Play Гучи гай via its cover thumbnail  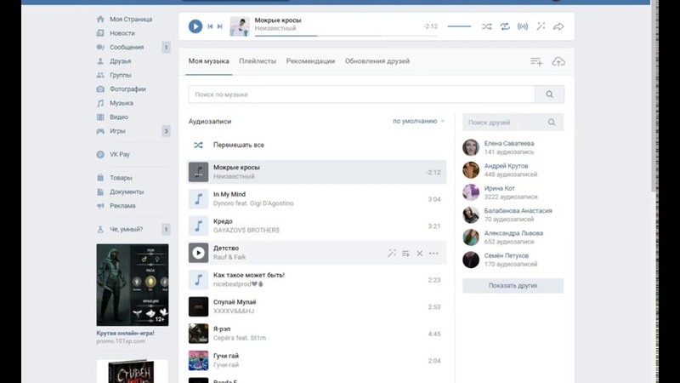click(x=198, y=360)
